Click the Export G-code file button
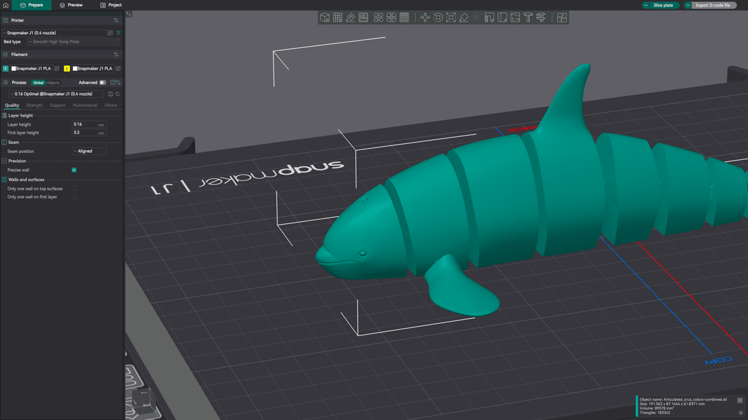Screen dimensions: 748x420 714,5
